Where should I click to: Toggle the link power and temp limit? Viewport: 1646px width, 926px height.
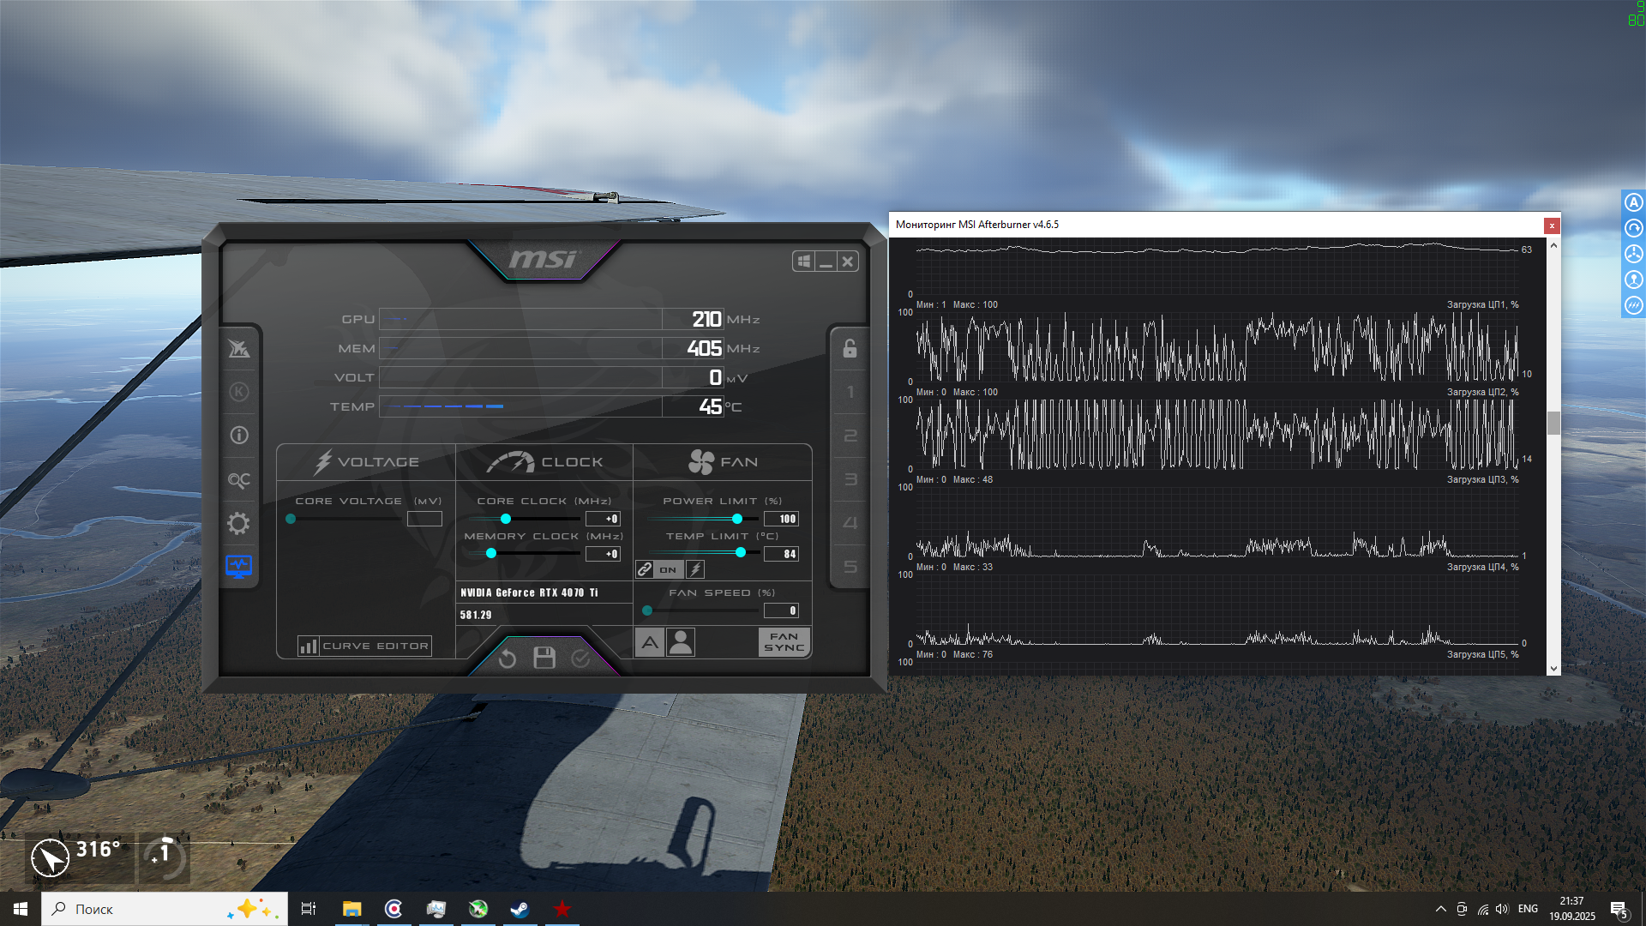click(645, 569)
